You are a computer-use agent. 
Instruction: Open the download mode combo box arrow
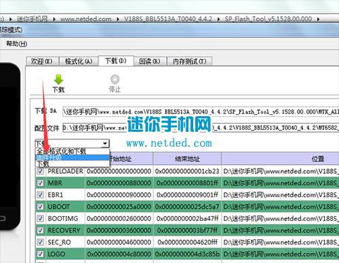[x=105, y=143]
